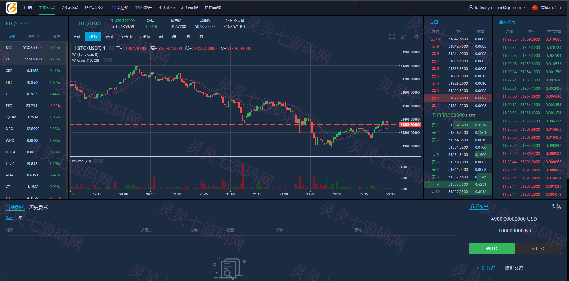
Task: Filter orders by 买入
Action: (9, 217)
